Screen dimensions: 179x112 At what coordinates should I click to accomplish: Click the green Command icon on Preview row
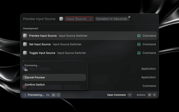tap(139, 36)
